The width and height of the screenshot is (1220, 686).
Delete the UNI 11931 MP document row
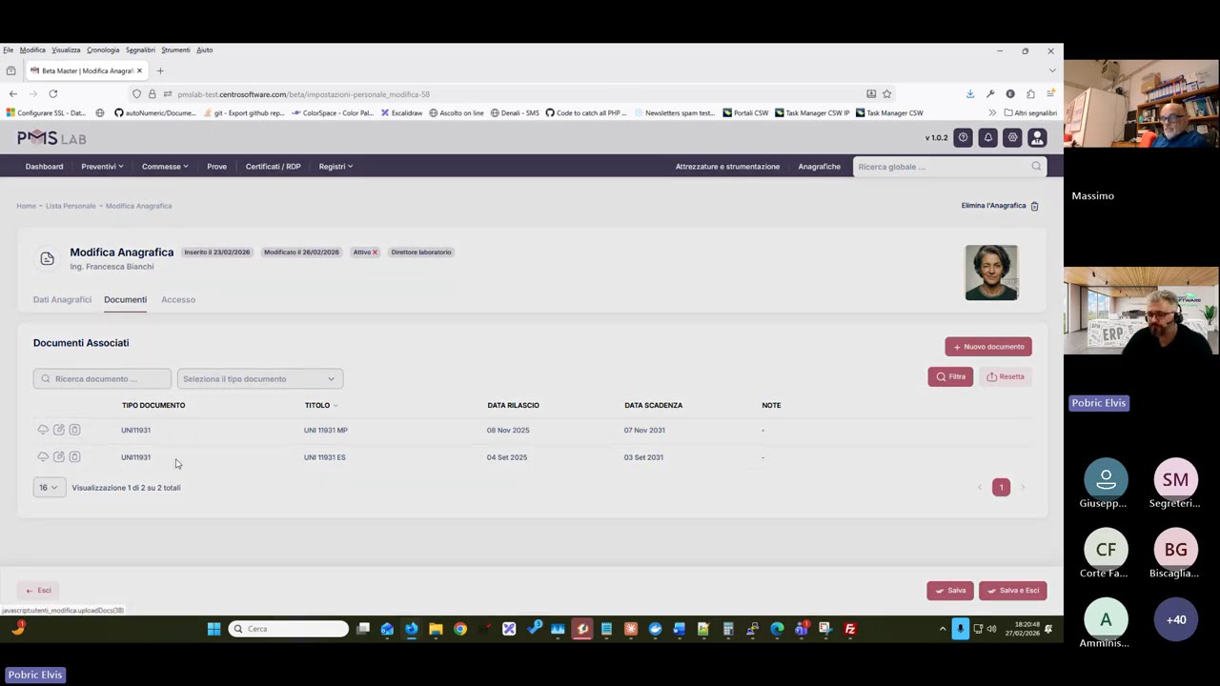coord(74,430)
